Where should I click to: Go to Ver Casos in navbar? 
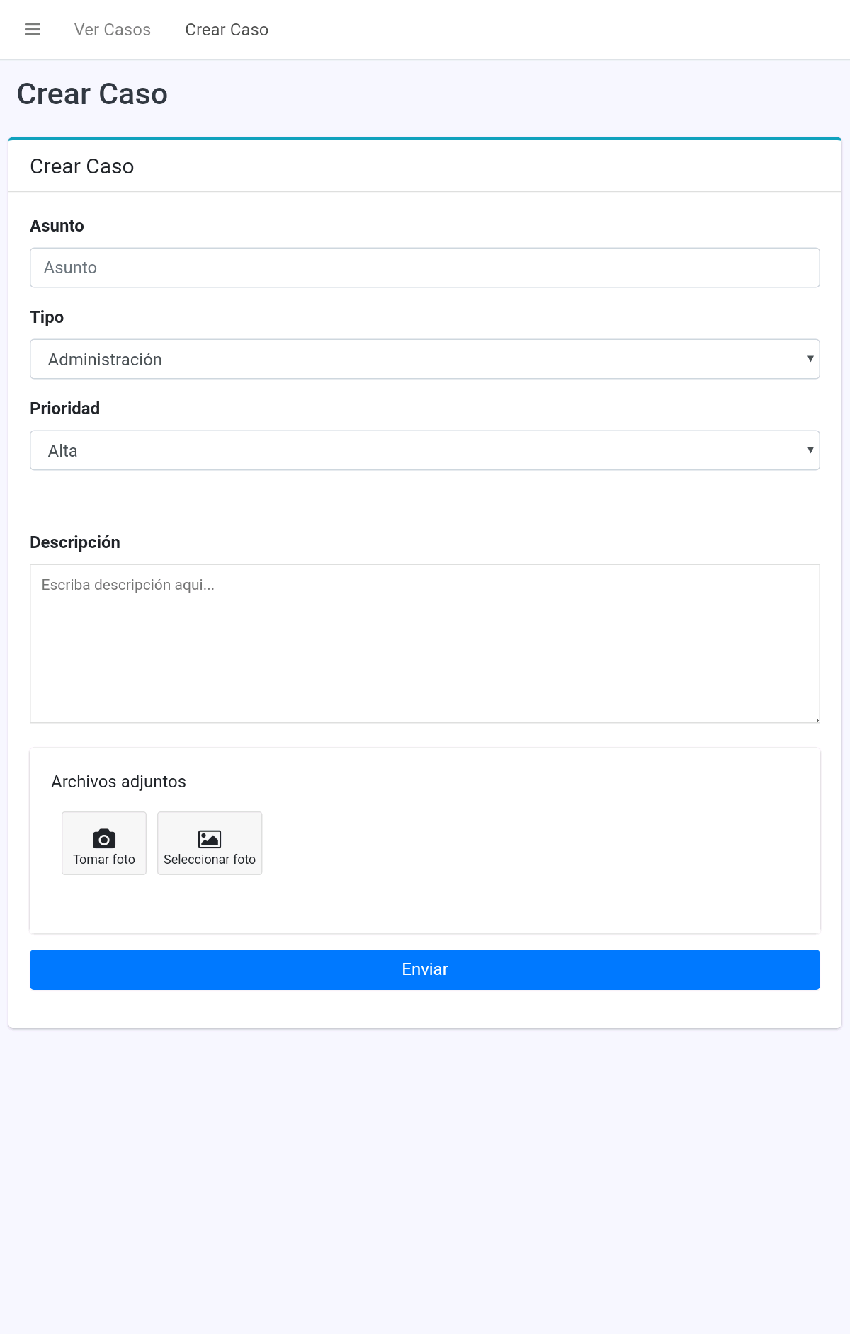pyautogui.click(x=113, y=30)
